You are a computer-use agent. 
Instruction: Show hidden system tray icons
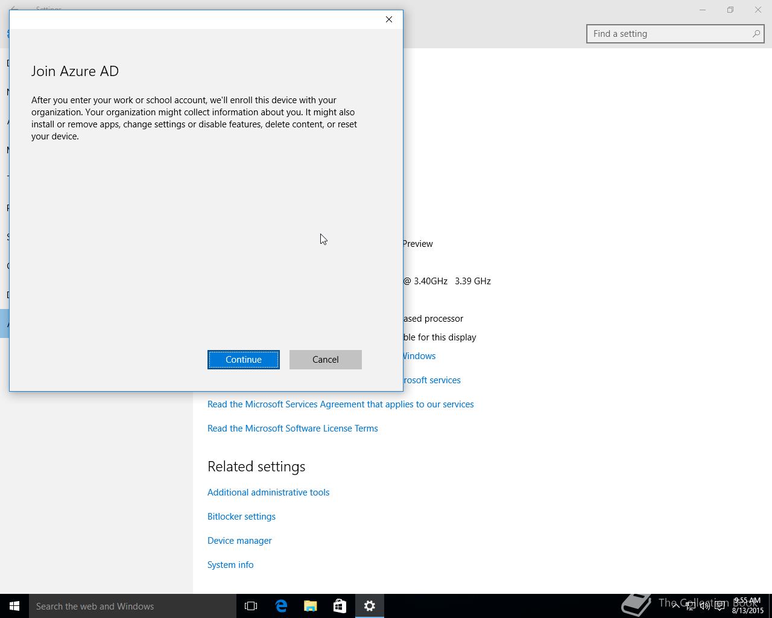pyautogui.click(x=675, y=606)
